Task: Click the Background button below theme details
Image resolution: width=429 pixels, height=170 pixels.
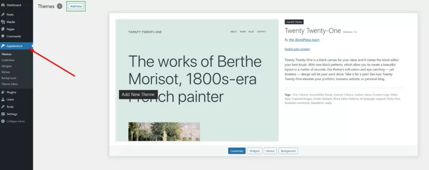Action: click(x=288, y=151)
